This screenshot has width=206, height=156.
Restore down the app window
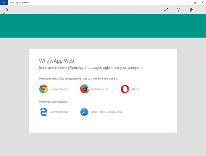pos(195,3)
